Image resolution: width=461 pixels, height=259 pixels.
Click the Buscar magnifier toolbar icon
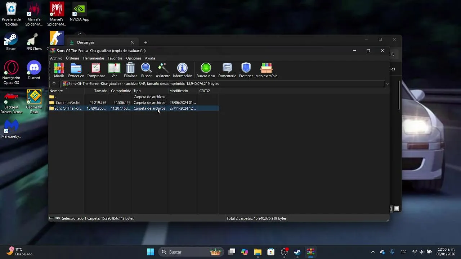click(x=146, y=71)
